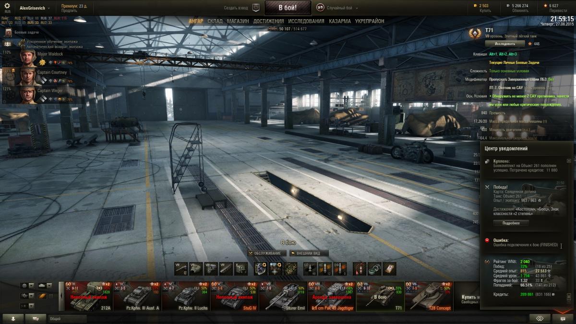
Task: Open the Боевые задачи missions icon
Action: pyautogui.click(x=8, y=32)
